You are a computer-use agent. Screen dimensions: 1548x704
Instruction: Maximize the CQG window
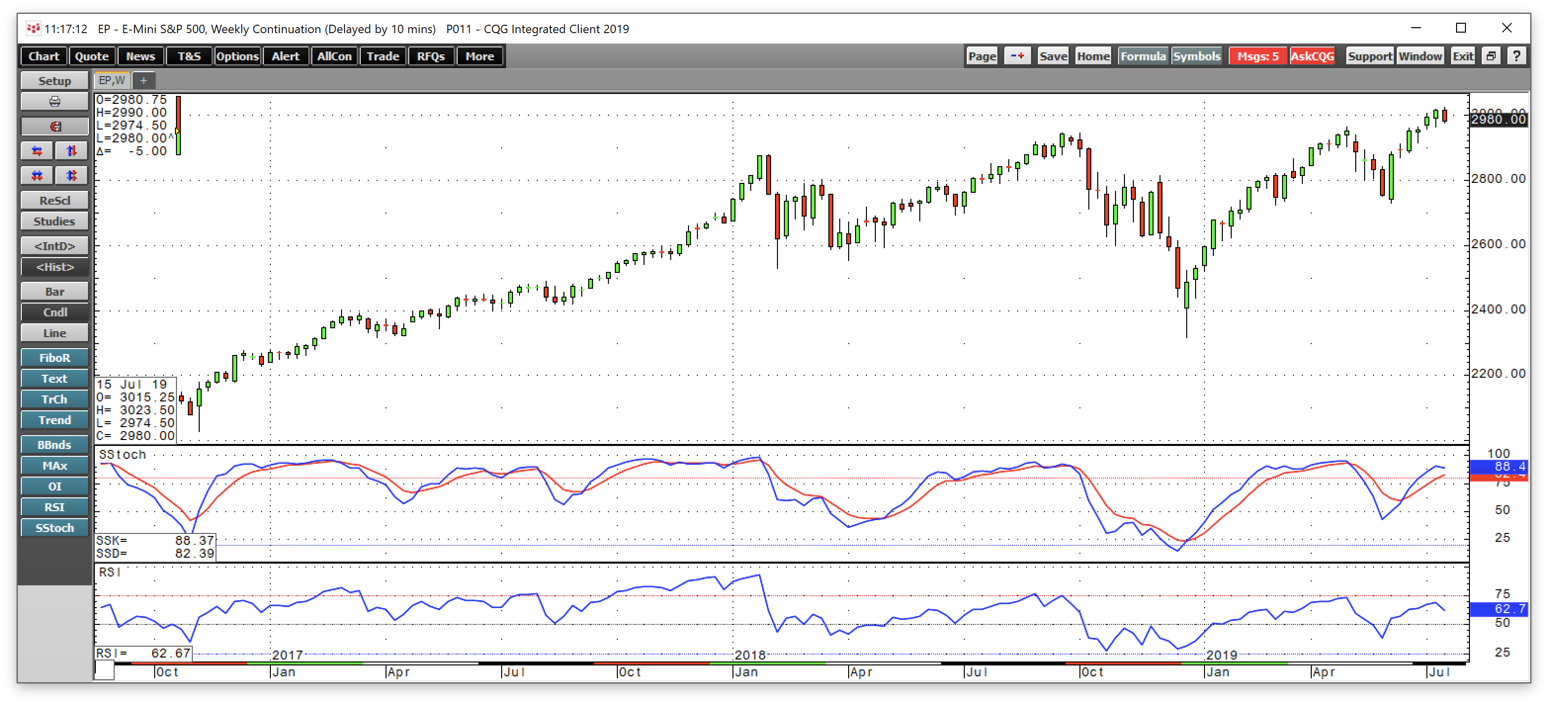pyautogui.click(x=1461, y=28)
